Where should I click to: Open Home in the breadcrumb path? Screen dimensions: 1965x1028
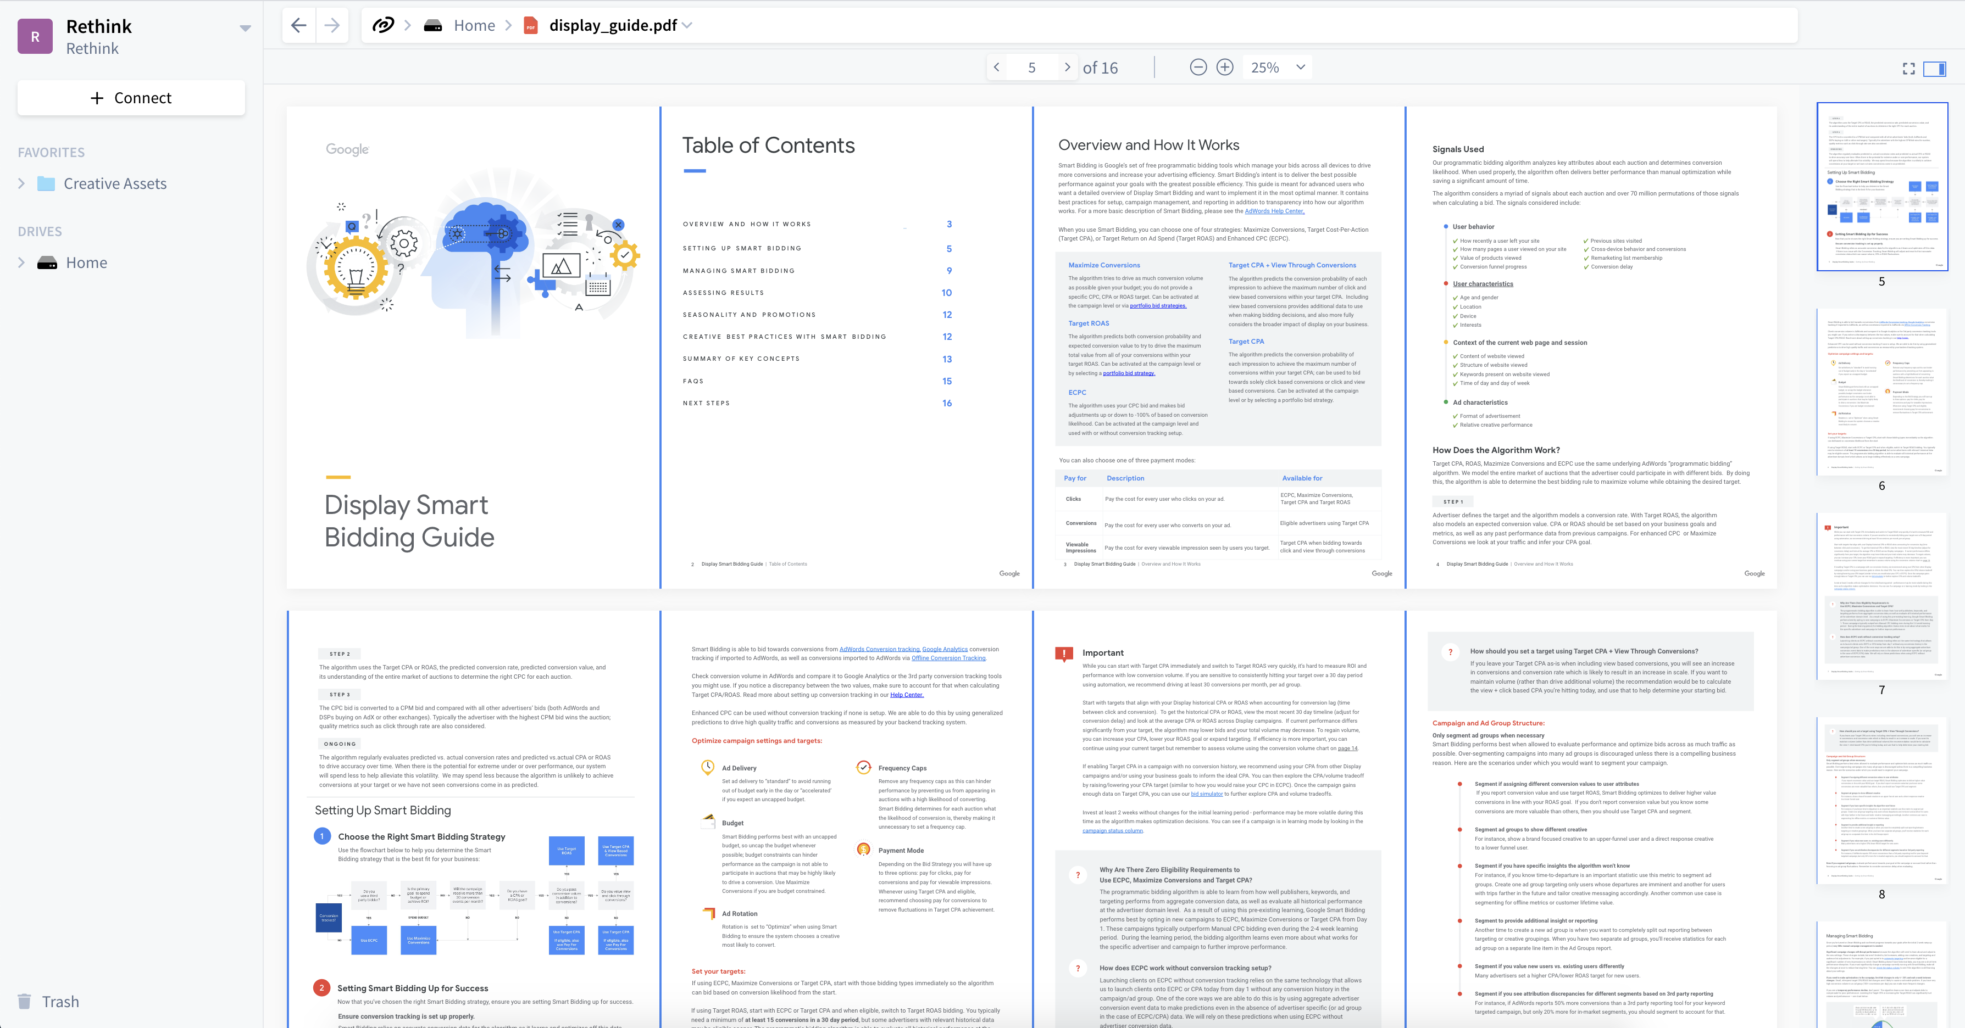pyautogui.click(x=474, y=25)
